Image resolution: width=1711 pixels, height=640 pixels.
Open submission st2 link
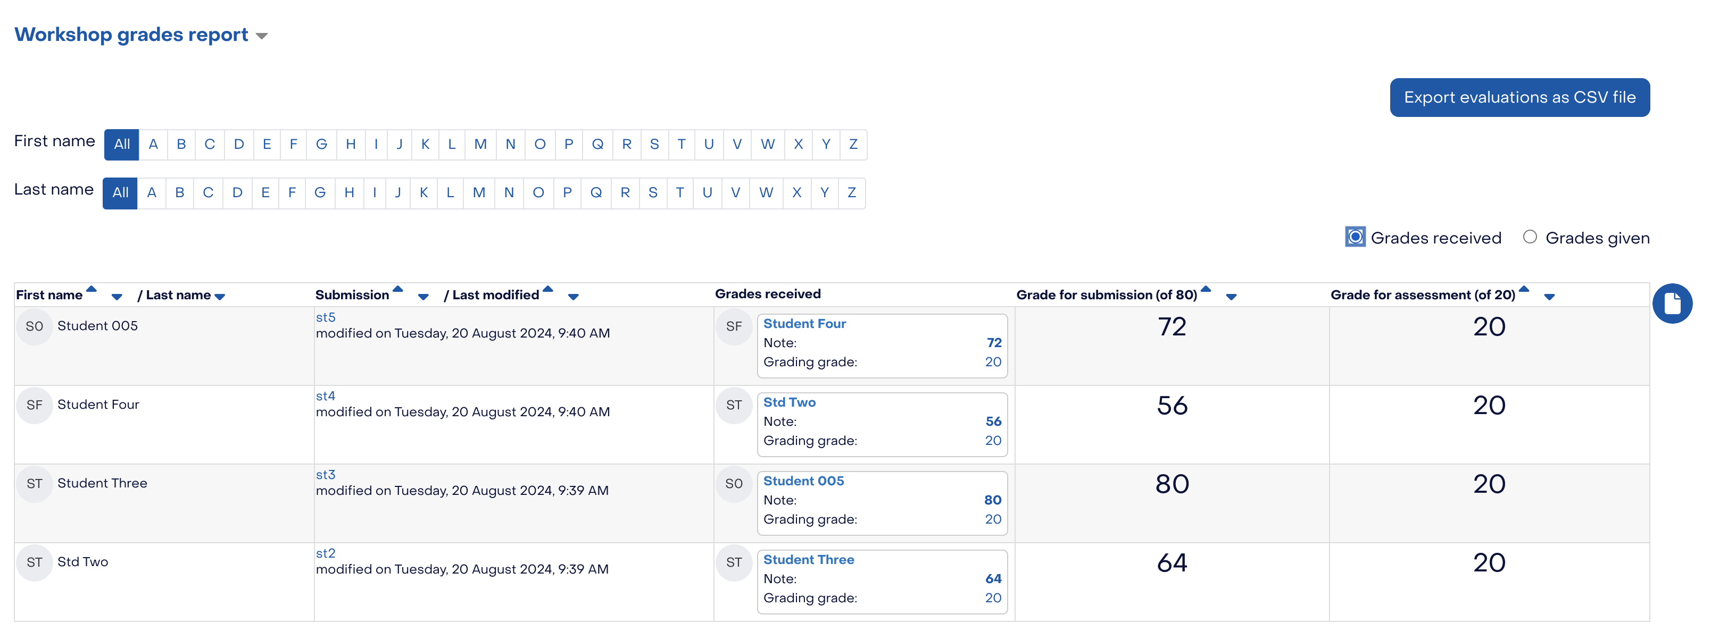click(326, 554)
